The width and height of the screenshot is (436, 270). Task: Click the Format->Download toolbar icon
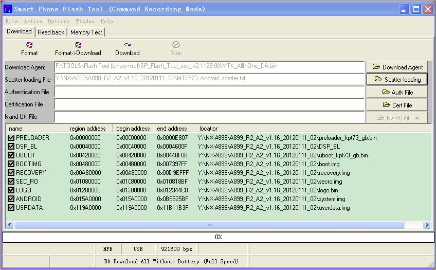pos(78,45)
